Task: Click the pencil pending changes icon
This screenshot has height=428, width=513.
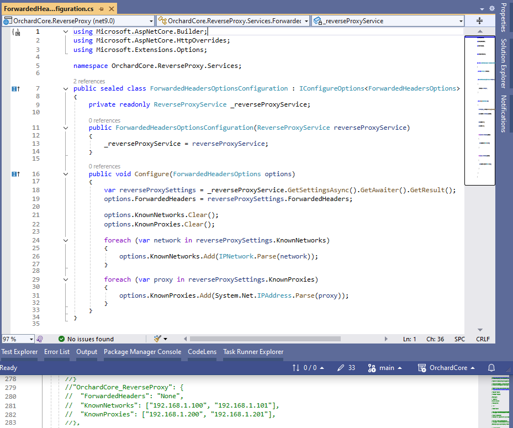Action: (x=341, y=368)
